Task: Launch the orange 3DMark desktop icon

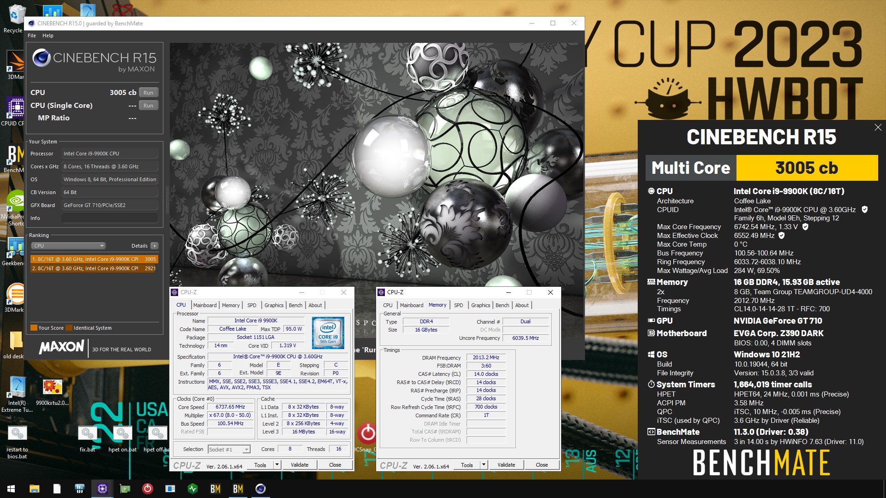Action: click(x=15, y=297)
